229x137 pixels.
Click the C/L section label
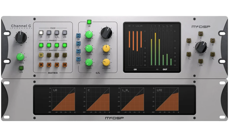tap(98, 73)
